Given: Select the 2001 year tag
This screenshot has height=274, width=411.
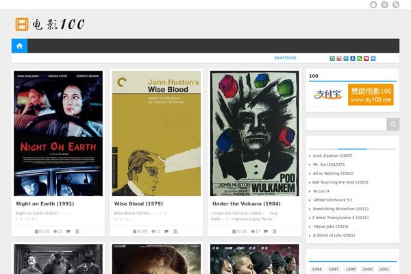Looking at the screenshot, I should [x=384, y=269].
